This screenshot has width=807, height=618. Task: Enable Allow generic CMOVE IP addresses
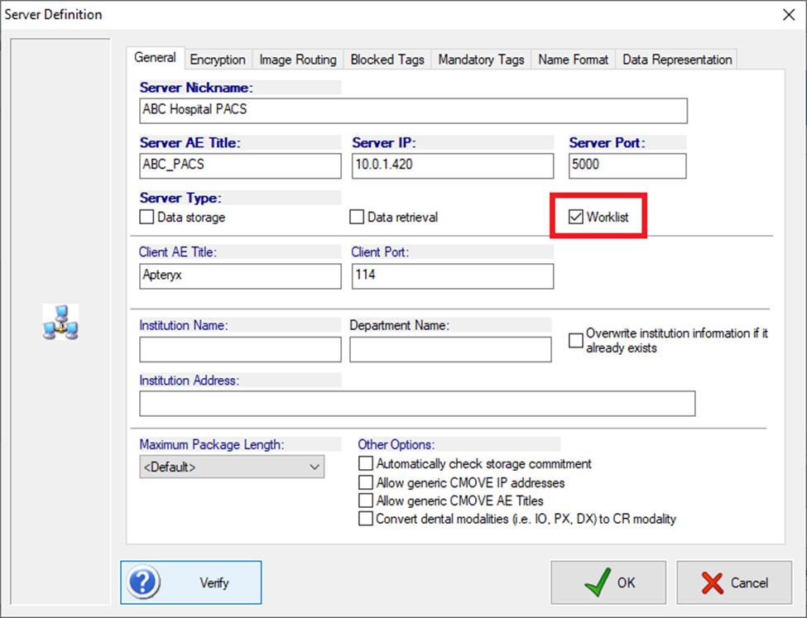(x=365, y=482)
